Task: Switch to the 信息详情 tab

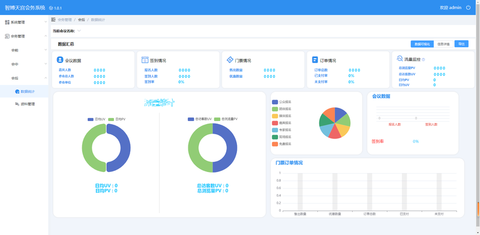Action: click(x=443, y=44)
